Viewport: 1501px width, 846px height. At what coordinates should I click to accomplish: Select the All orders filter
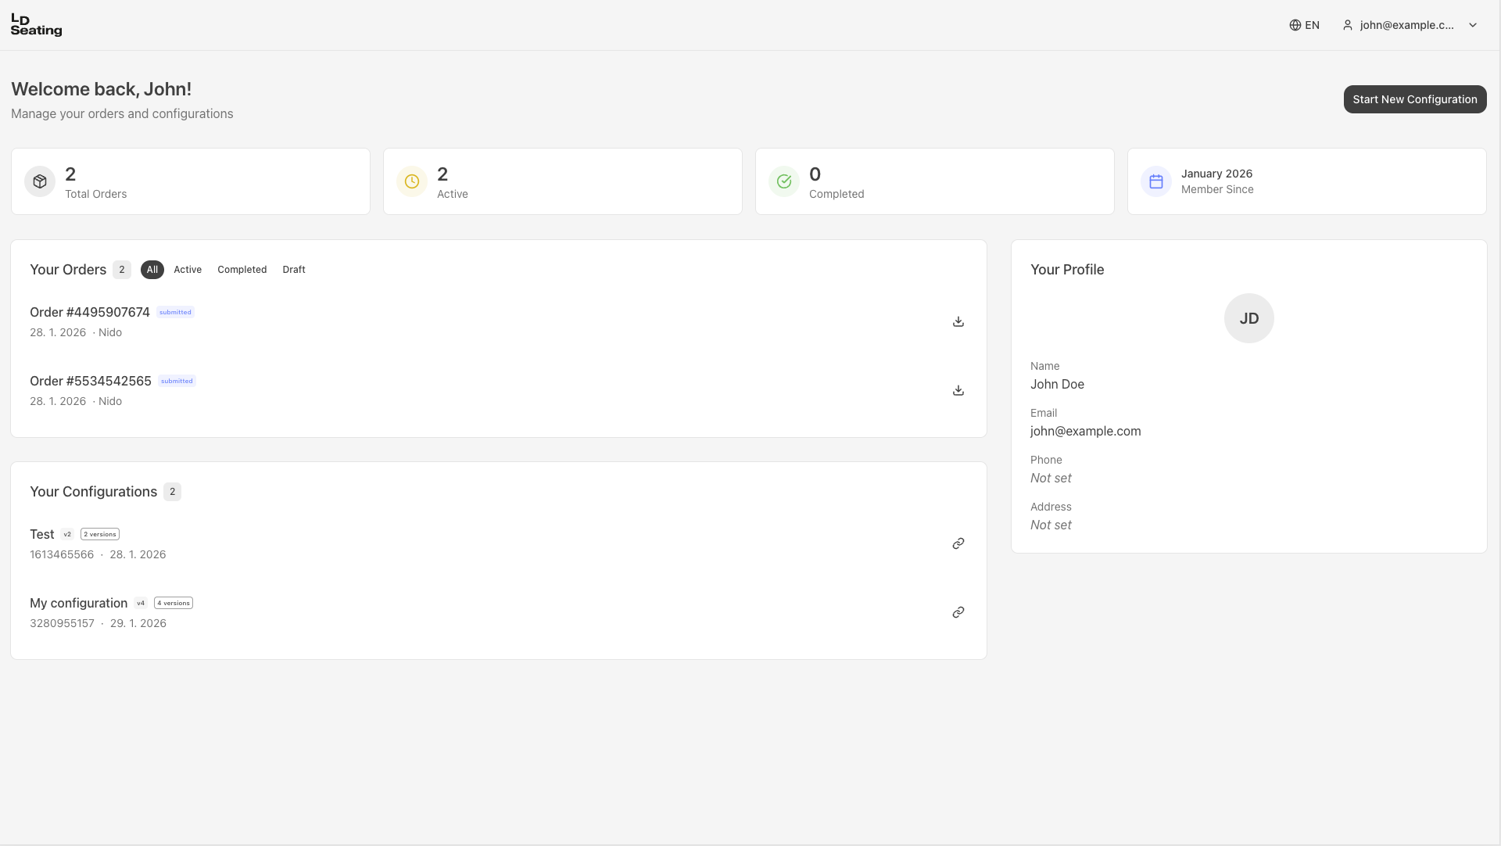click(152, 270)
